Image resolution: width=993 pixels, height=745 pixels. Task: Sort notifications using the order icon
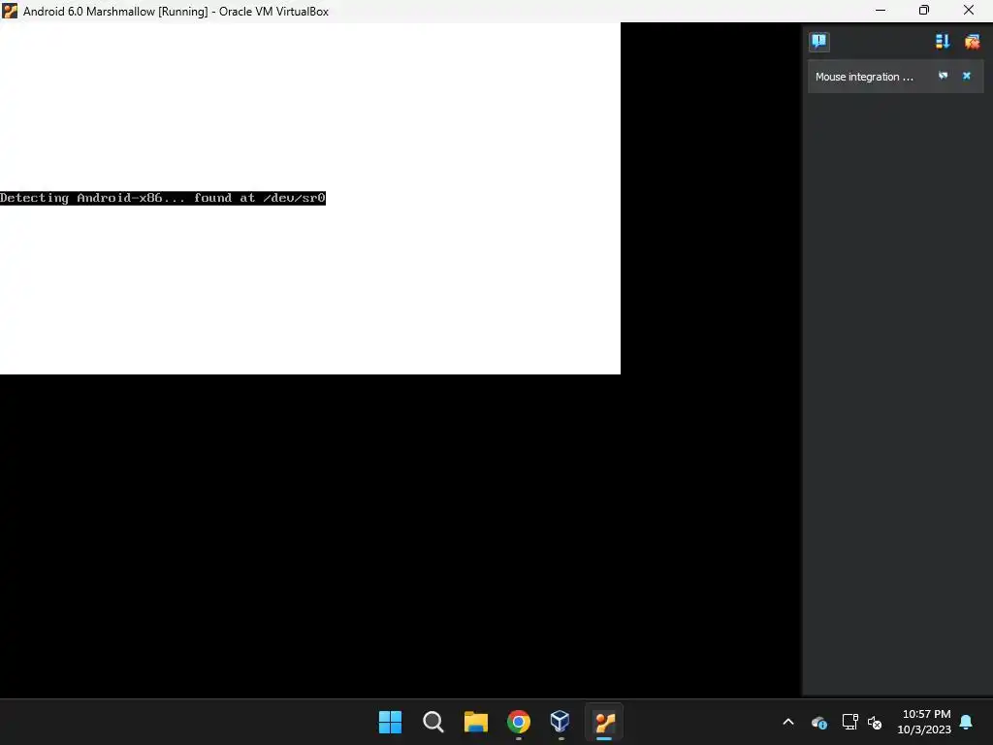[943, 42]
